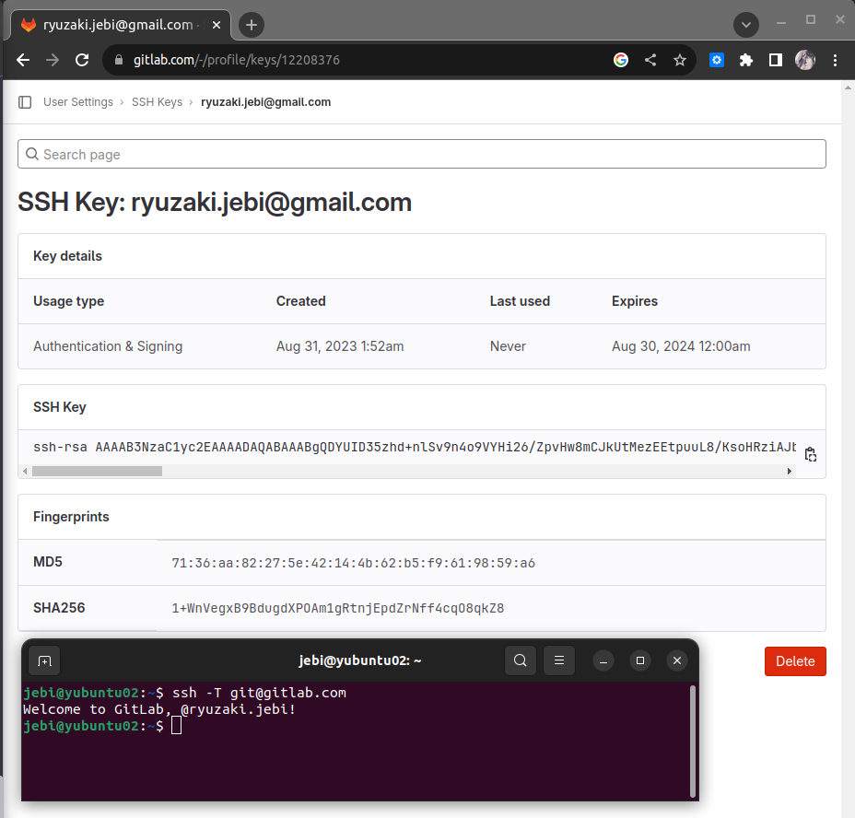Open a new browser tab
Viewport: 855px width, 818px height.
(252, 25)
